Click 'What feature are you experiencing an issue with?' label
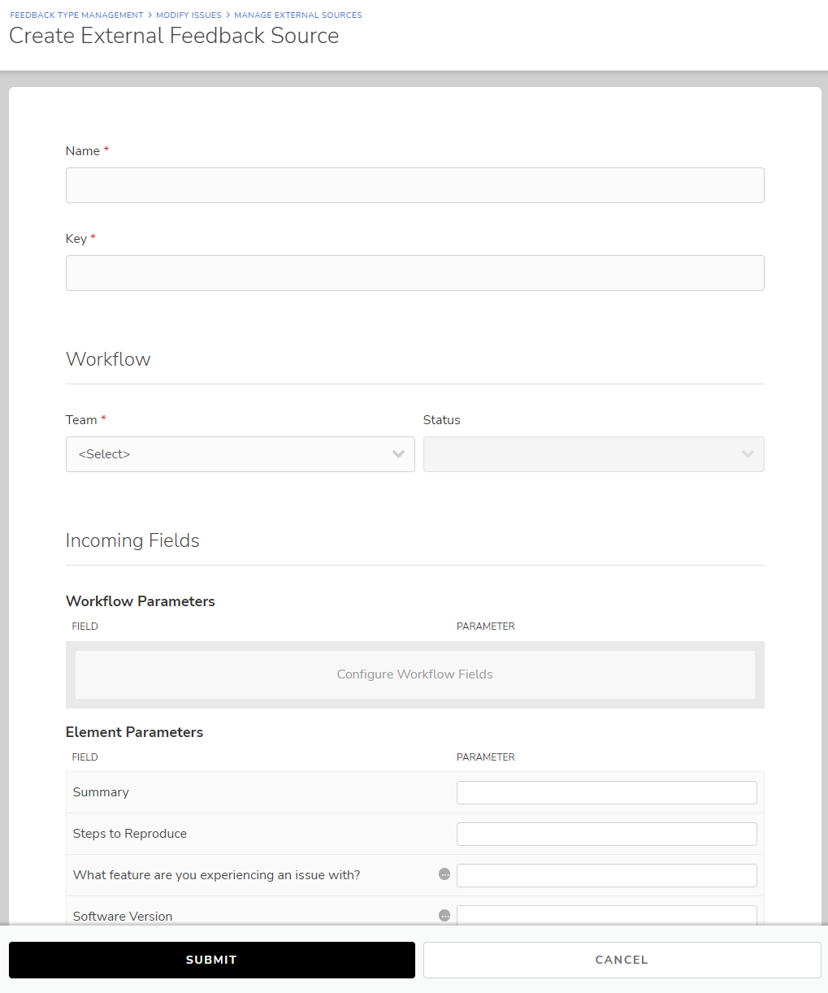Image resolution: width=828 pixels, height=993 pixels. point(216,875)
